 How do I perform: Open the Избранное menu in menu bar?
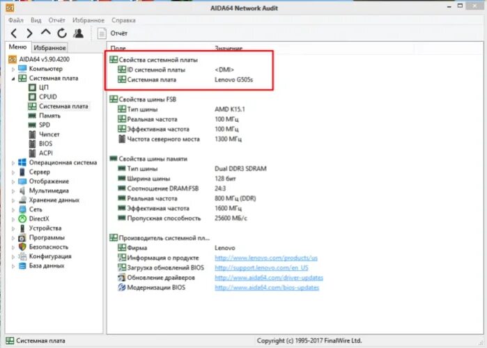point(88,20)
